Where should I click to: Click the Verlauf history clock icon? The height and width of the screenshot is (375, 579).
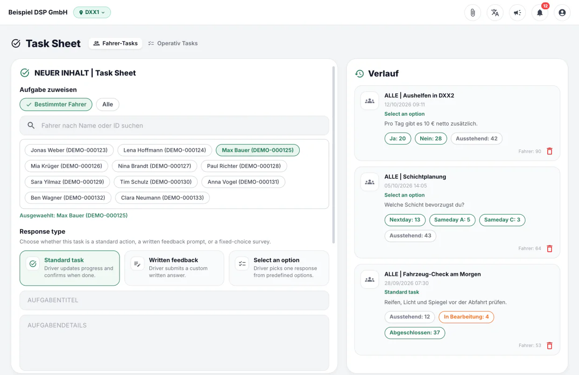click(x=360, y=74)
